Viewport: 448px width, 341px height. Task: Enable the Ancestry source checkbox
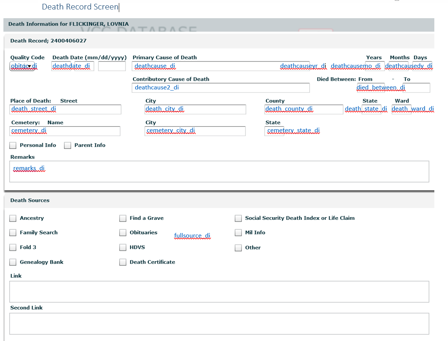13,218
